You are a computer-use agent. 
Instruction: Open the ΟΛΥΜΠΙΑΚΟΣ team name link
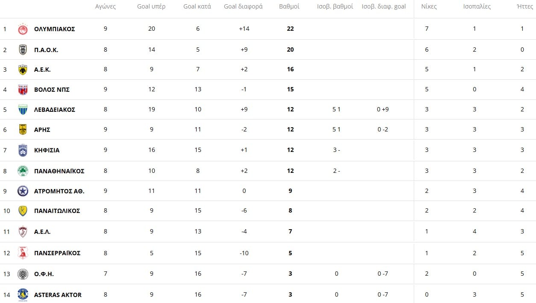coord(54,29)
